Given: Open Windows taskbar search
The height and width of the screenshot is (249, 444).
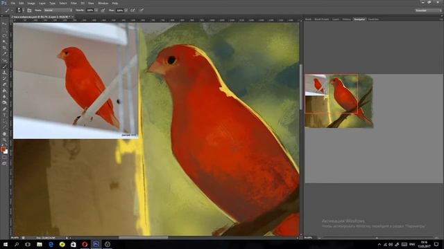Looking at the screenshot, I should [x=17, y=244].
